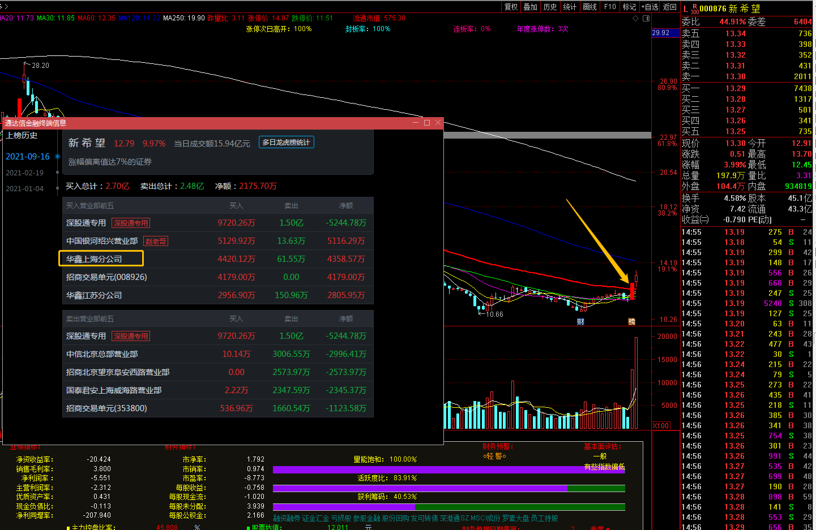The image size is (816, 530).
Task: Select 招商北京望京阜安西路营业部 row
Action: tap(218, 372)
